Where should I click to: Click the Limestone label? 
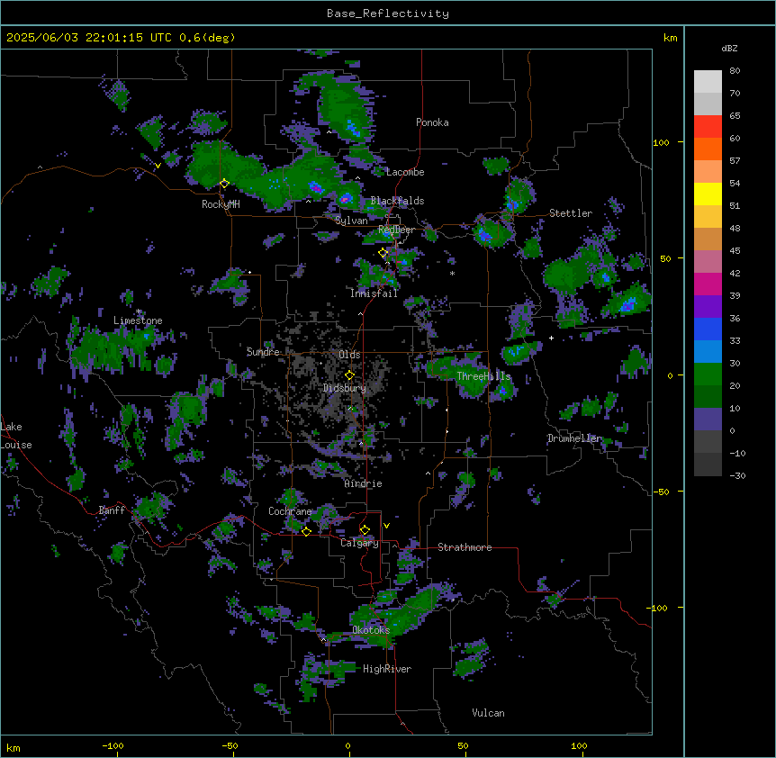pyautogui.click(x=138, y=320)
